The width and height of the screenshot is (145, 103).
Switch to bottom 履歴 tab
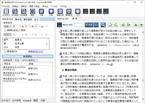[36, 101]
